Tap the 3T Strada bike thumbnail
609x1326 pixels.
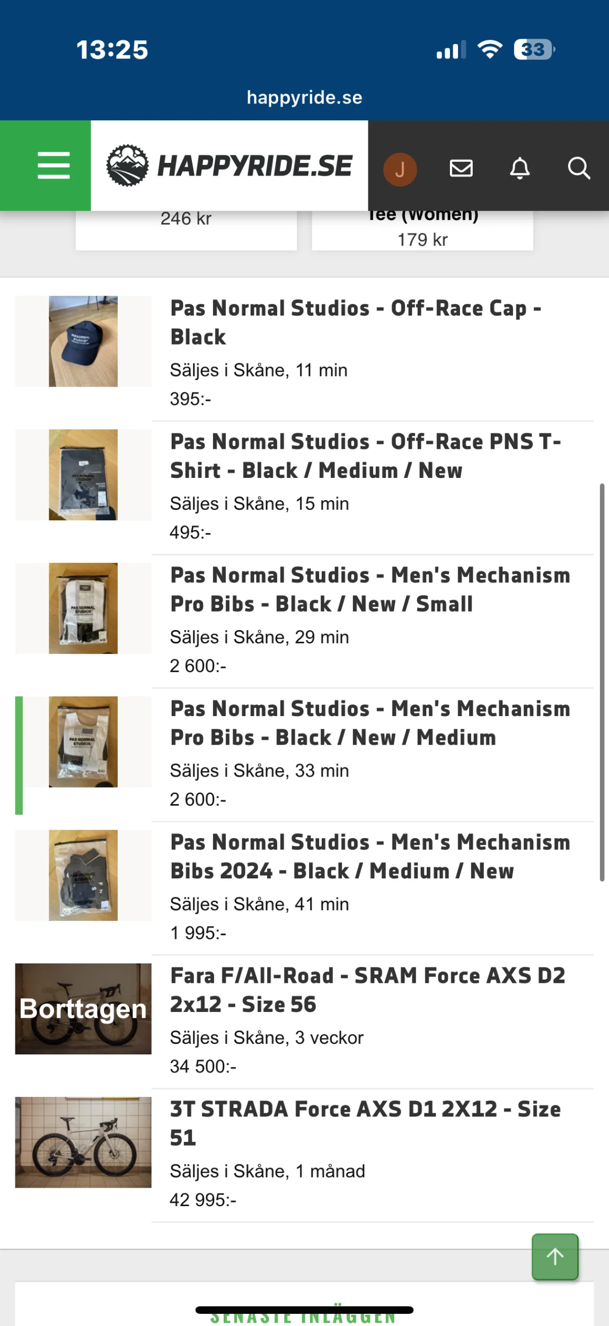pyautogui.click(x=83, y=1142)
